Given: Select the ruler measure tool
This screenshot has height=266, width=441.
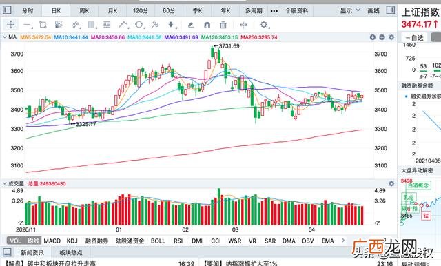Looking at the screenshot, I should point(154,25).
